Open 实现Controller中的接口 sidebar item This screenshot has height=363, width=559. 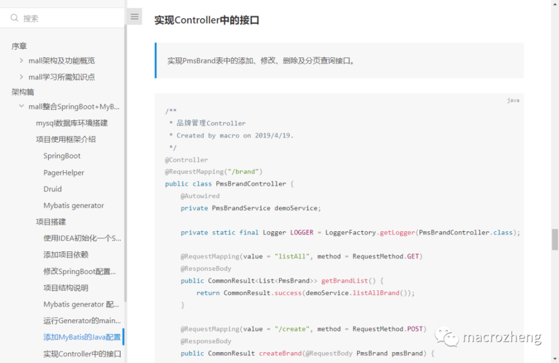tap(82, 354)
